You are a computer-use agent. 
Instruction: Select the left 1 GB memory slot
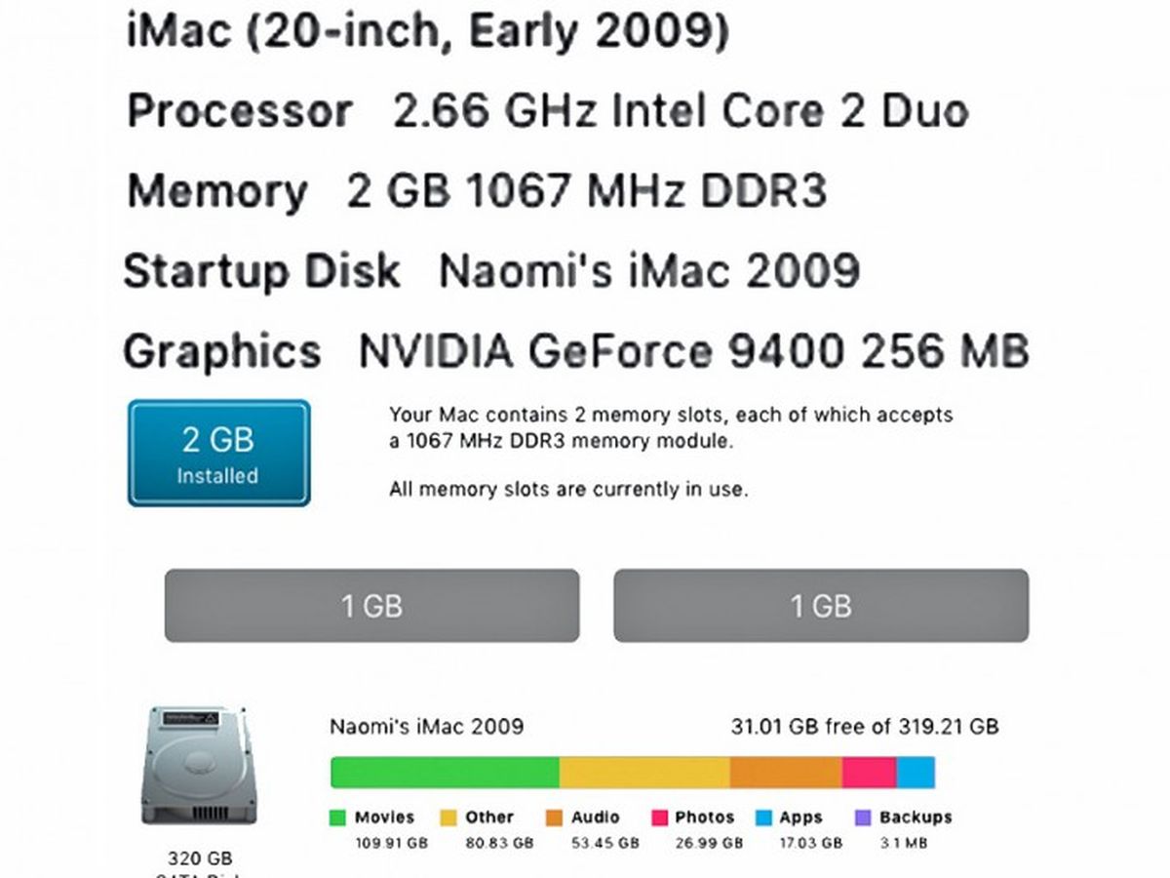(371, 606)
